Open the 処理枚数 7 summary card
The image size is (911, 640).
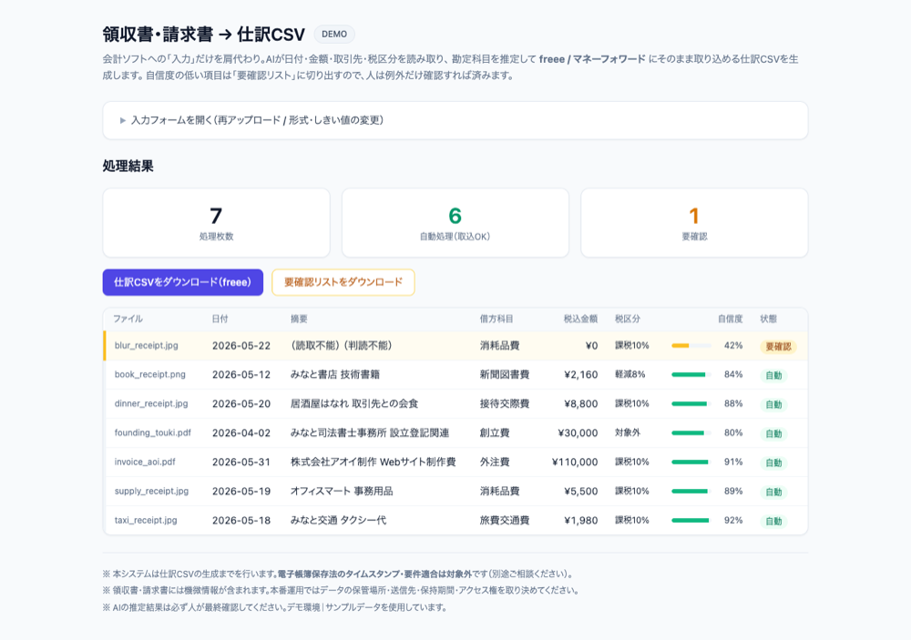point(216,222)
